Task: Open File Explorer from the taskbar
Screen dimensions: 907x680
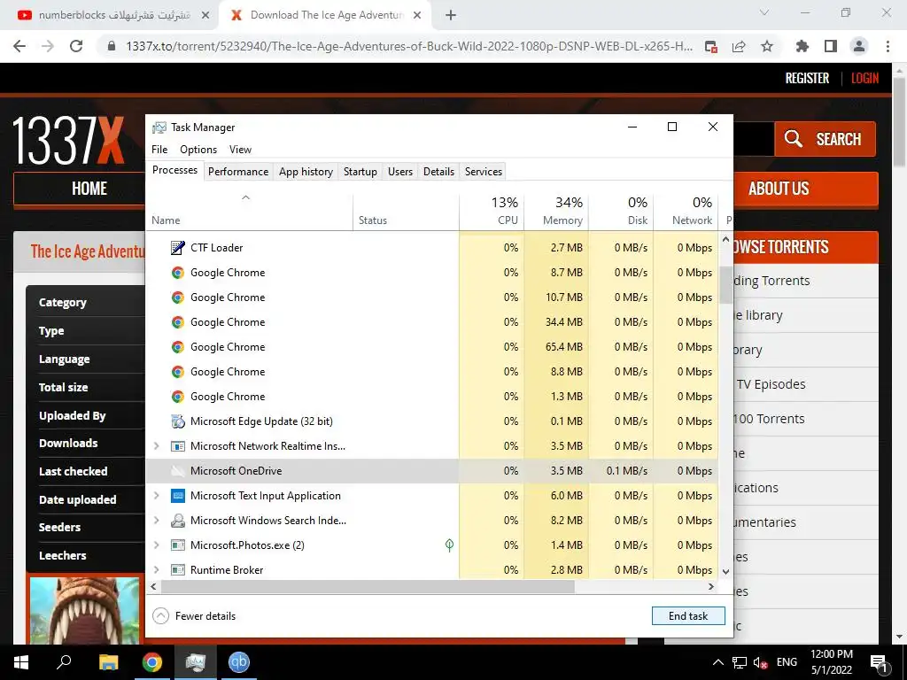Action: [108, 662]
